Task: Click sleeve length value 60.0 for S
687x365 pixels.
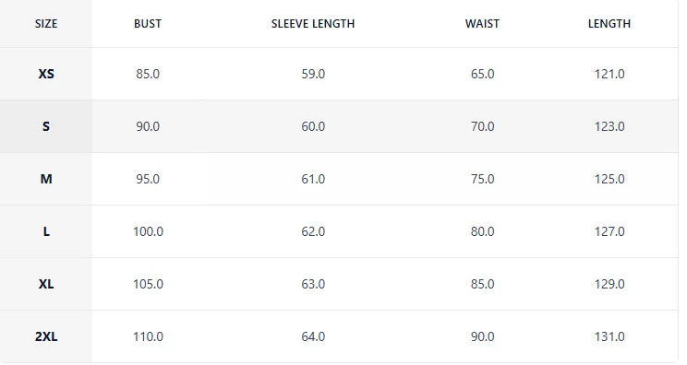Action: coord(313,126)
